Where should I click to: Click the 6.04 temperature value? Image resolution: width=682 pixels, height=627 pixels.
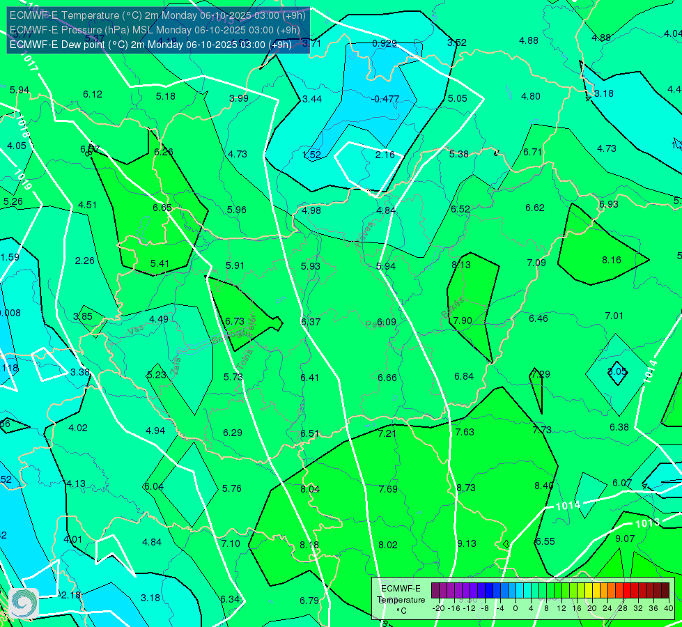(x=153, y=486)
